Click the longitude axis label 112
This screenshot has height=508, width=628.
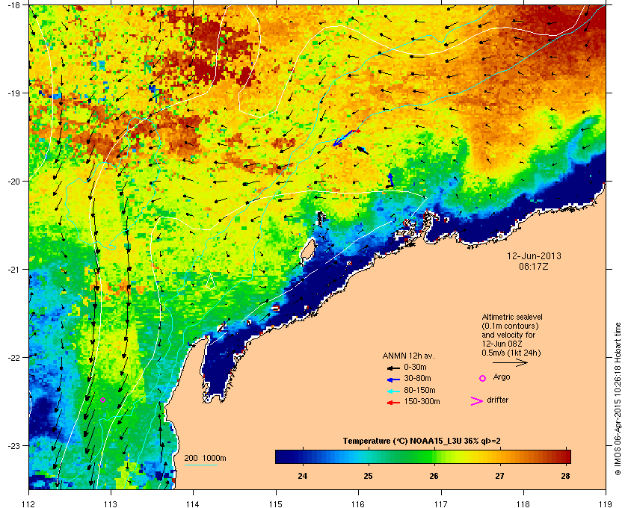point(29,504)
